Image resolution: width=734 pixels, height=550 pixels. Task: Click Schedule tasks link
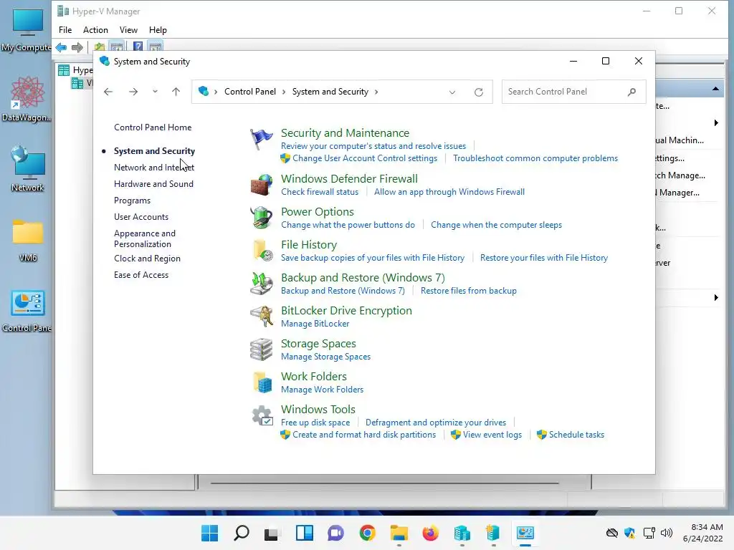tap(577, 435)
